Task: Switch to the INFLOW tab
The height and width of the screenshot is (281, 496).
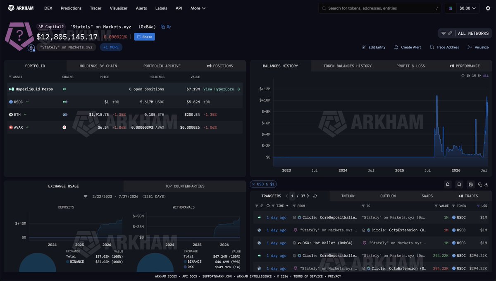Action: click(x=348, y=196)
